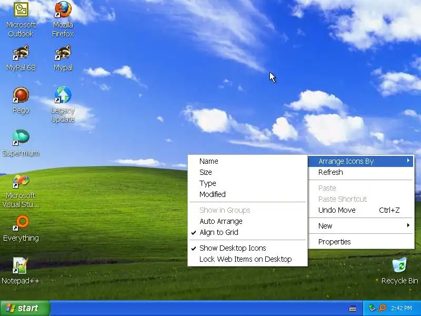This screenshot has width=421, height=316.
Task: Select the Recycle Bin icon
Action: click(399, 265)
